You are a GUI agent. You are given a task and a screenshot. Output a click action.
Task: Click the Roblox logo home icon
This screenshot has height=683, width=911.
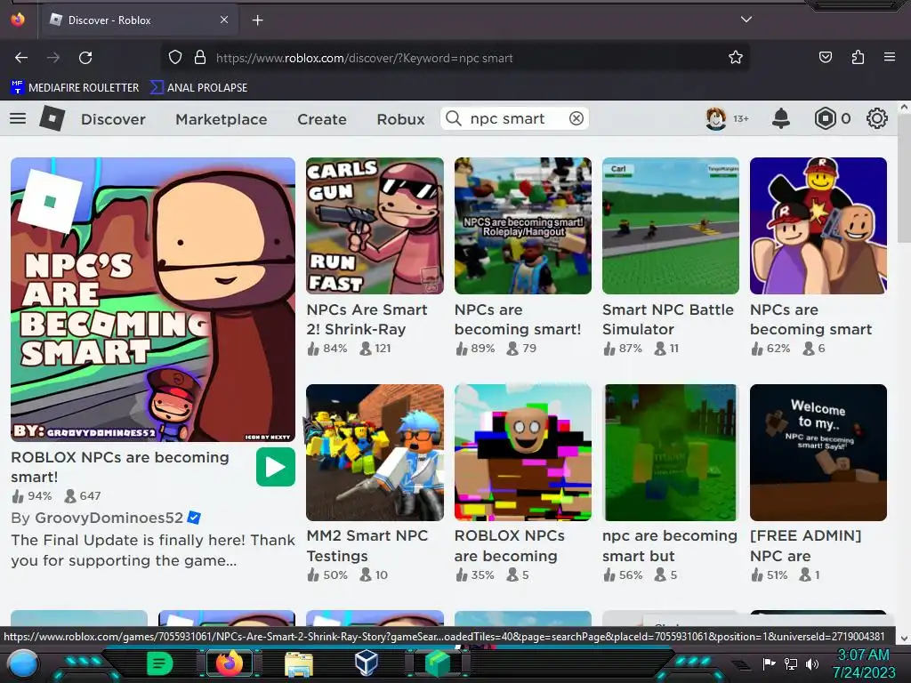click(x=52, y=118)
